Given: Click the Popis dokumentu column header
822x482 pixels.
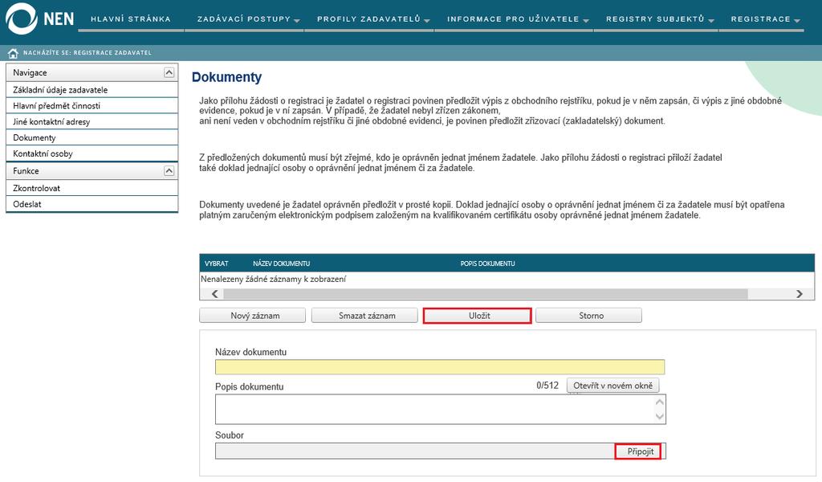Looking at the screenshot, I should click(487, 263).
